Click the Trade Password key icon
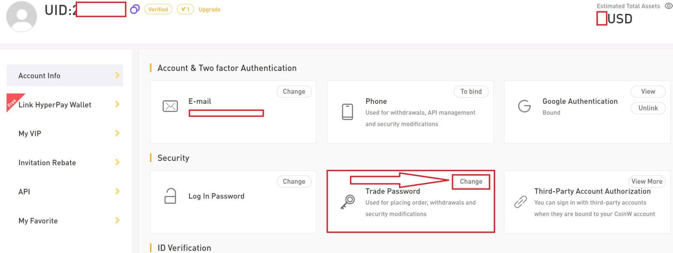Screen dimensions: 673x253 [347, 202]
